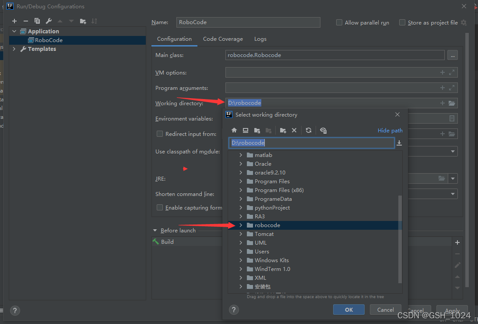
Task: Check Redirect input from option
Action: pos(160,134)
